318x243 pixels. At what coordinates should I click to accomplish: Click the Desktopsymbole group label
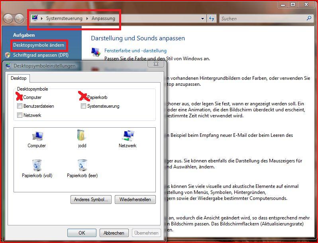(x=32, y=89)
